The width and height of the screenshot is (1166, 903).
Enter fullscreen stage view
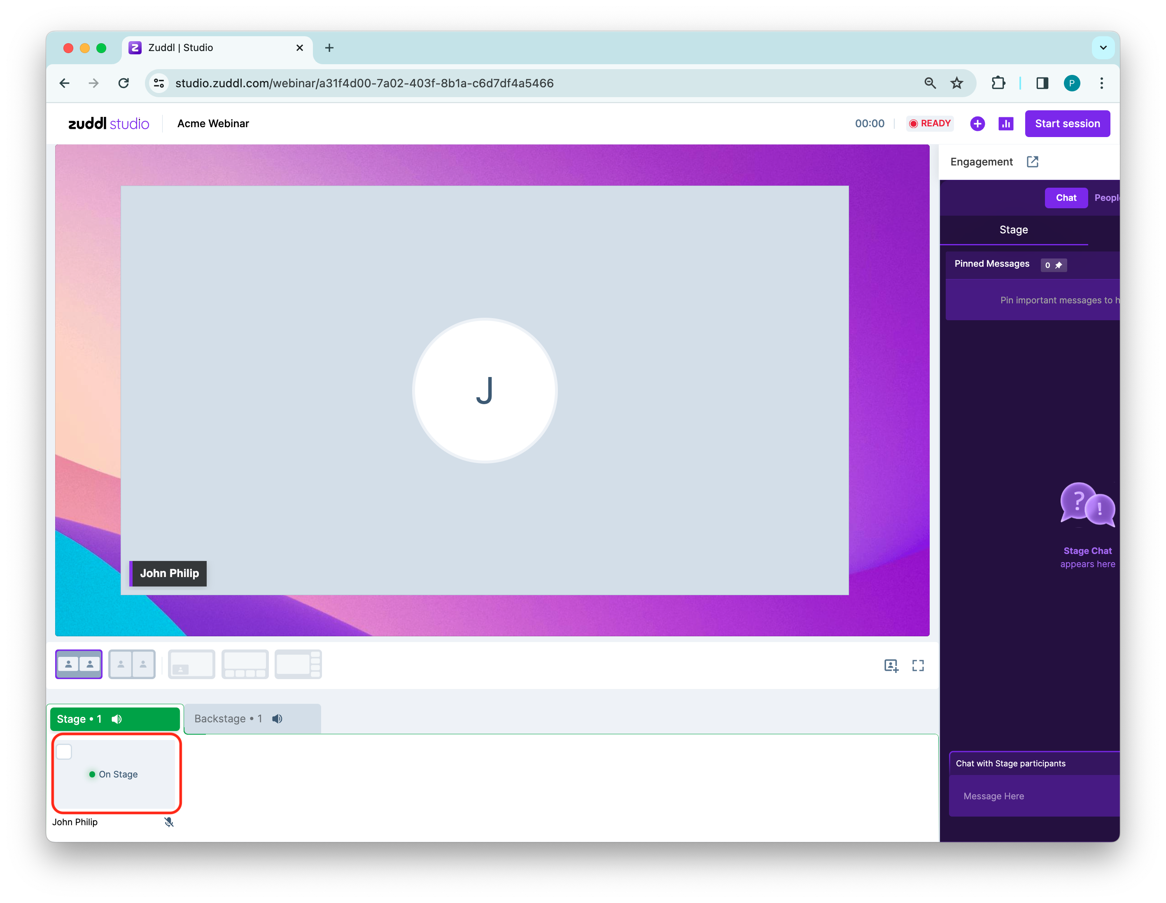[918, 666]
